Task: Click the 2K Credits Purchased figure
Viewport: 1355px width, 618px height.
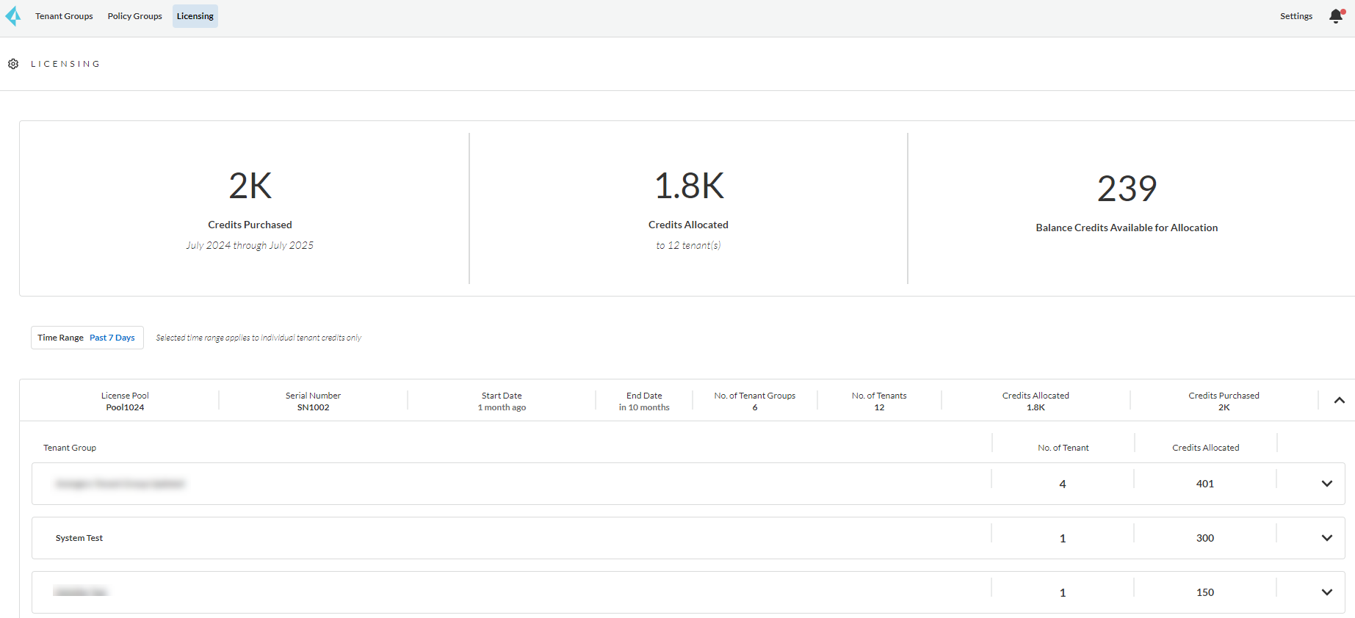Action: pos(250,186)
